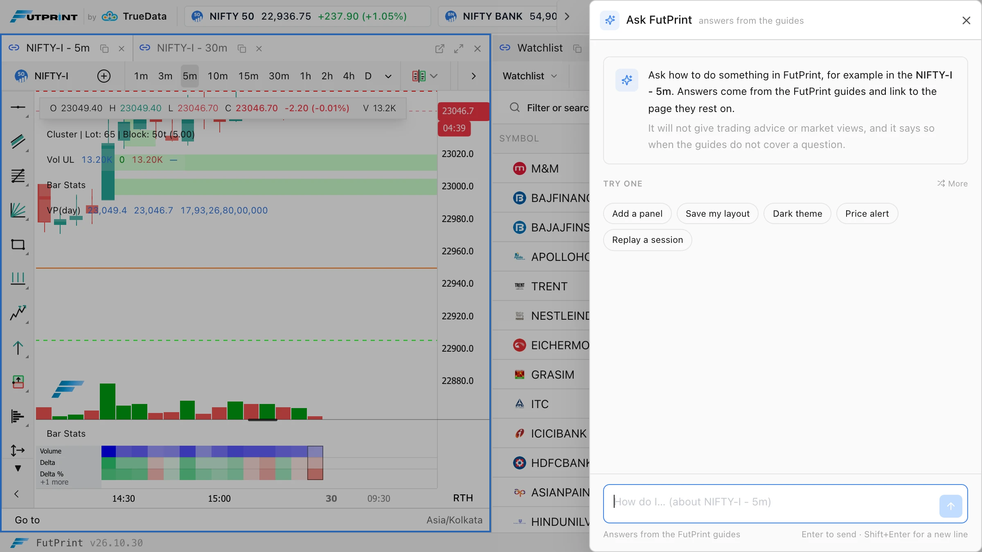Image resolution: width=982 pixels, height=552 pixels.
Task: Show more index tickers in top bar
Action: click(567, 16)
